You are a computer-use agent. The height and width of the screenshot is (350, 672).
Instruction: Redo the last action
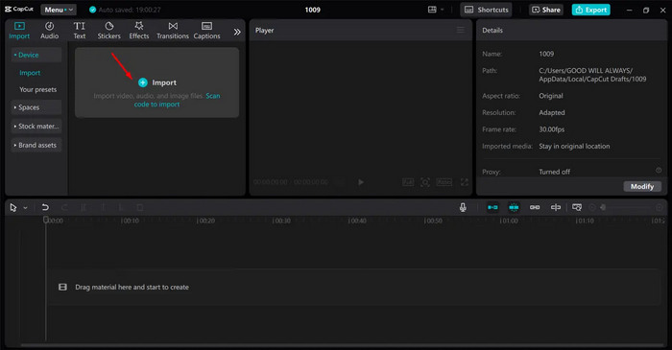pos(64,207)
